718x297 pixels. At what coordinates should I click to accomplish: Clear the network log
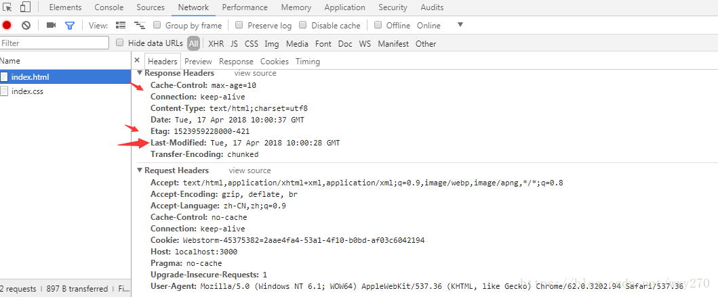point(26,26)
